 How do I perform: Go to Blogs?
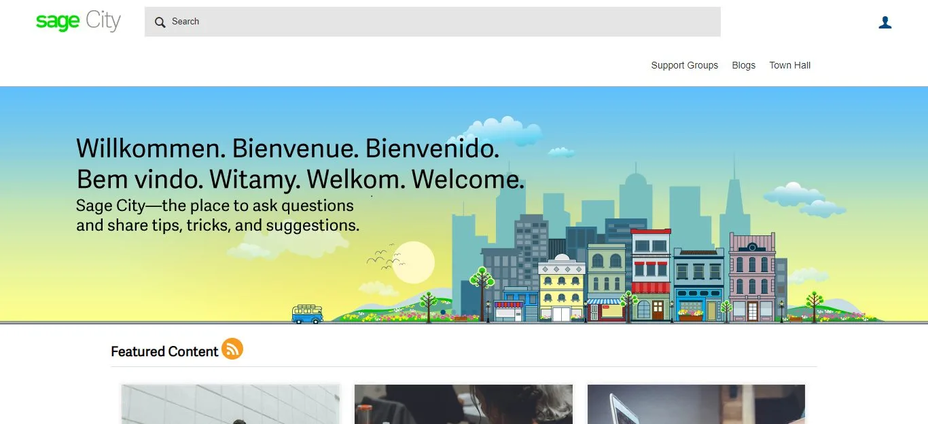pyautogui.click(x=743, y=65)
